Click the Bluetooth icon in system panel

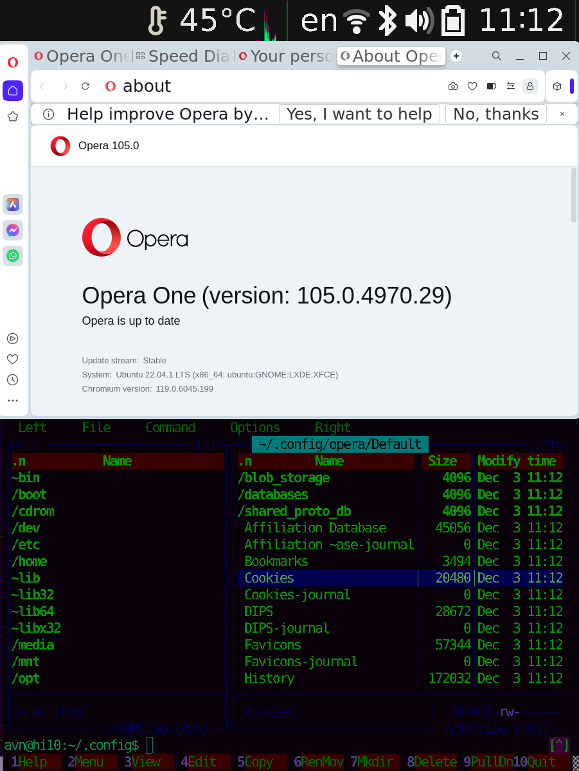tap(387, 21)
